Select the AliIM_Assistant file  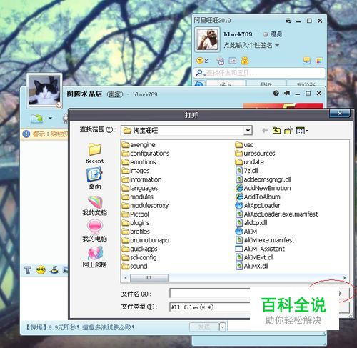(260, 249)
